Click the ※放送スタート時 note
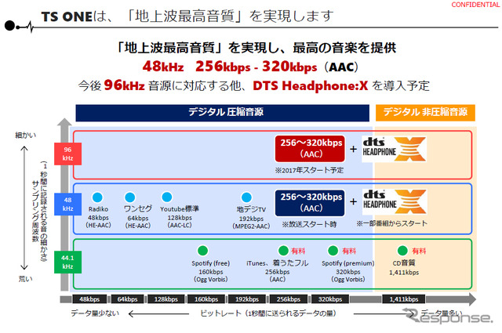The width and height of the screenshot is (502, 333). pyautogui.click(x=309, y=224)
